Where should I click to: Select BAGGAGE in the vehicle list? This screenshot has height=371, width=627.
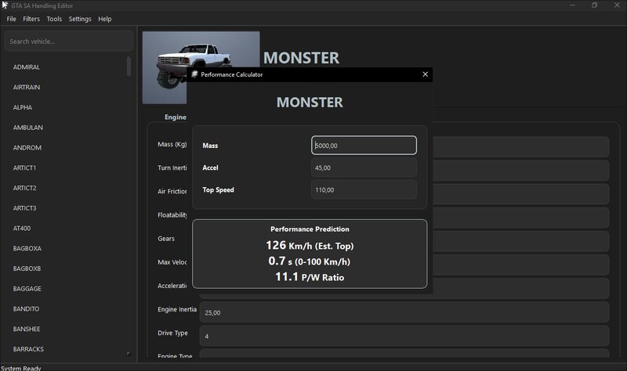[27, 289]
